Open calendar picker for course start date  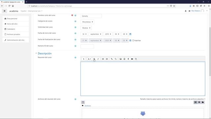pos(130,34)
